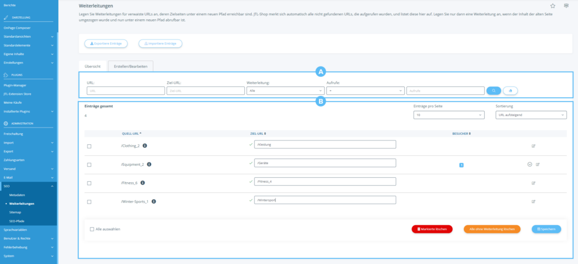Show info for the /Winter-Sports_1 entry
This screenshot has width=578, height=264.
pyautogui.click(x=154, y=201)
